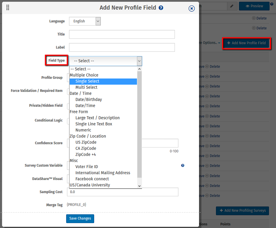Click the 'Points' column header in background
The width and height of the screenshot is (276, 228).
pos(225,224)
